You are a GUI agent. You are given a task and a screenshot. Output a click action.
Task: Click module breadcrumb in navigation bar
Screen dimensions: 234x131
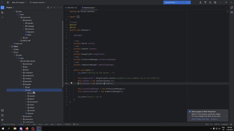point(67,124)
